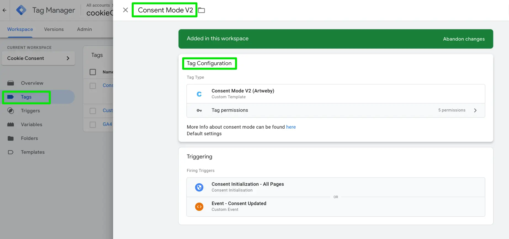Click the Tag Manager diamond logo
The width and height of the screenshot is (509, 239).
point(21,10)
